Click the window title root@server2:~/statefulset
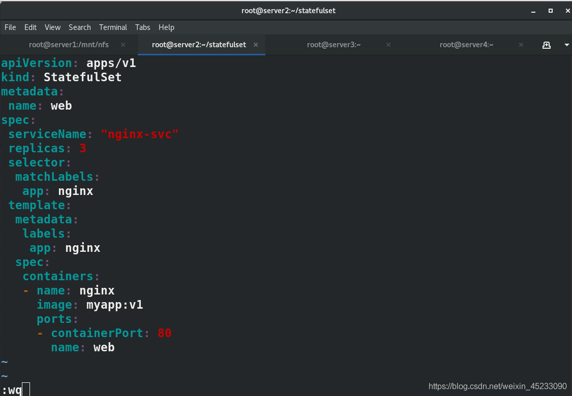This screenshot has height=396, width=572. coord(289,11)
